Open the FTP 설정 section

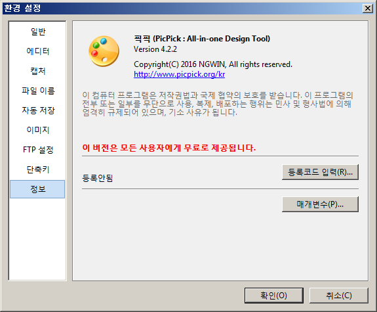click(x=38, y=150)
